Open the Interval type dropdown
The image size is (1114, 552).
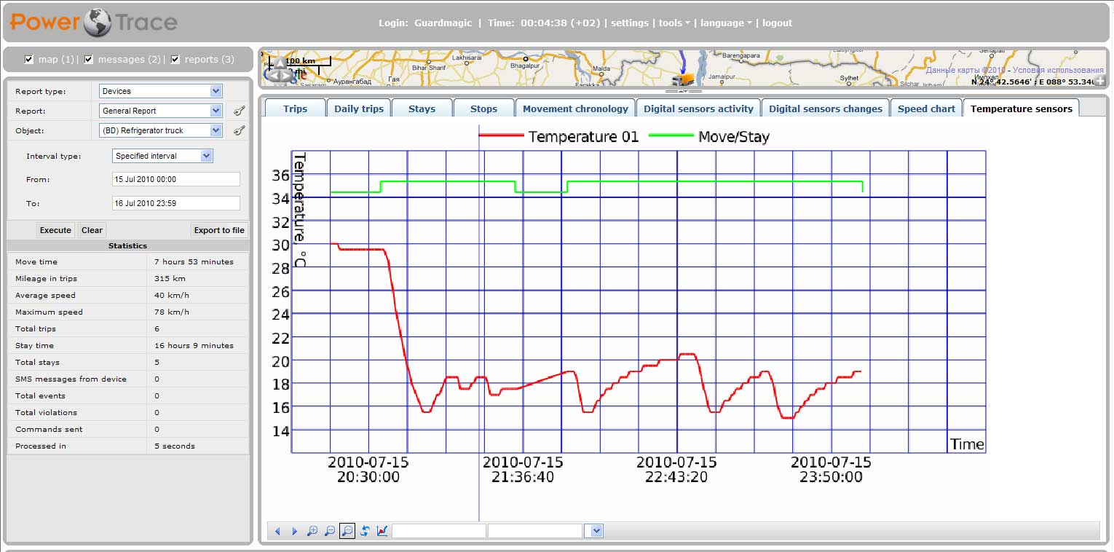[x=206, y=156]
